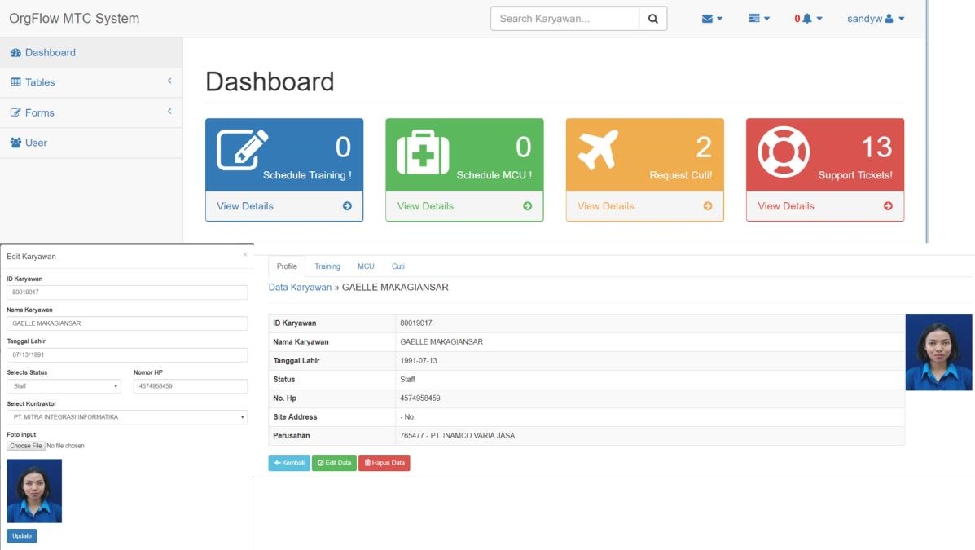The image size is (975, 550).
Task: Open Dashboard in the sidebar
Action: click(x=91, y=52)
